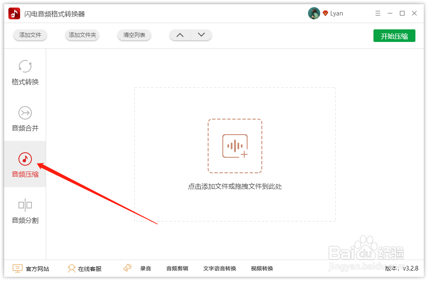The height and width of the screenshot is (281, 428).
Task: Close the application window
Action: (414, 13)
